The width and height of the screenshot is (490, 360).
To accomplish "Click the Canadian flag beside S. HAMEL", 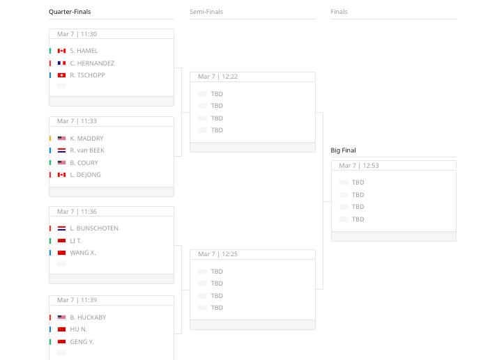I will (61, 51).
